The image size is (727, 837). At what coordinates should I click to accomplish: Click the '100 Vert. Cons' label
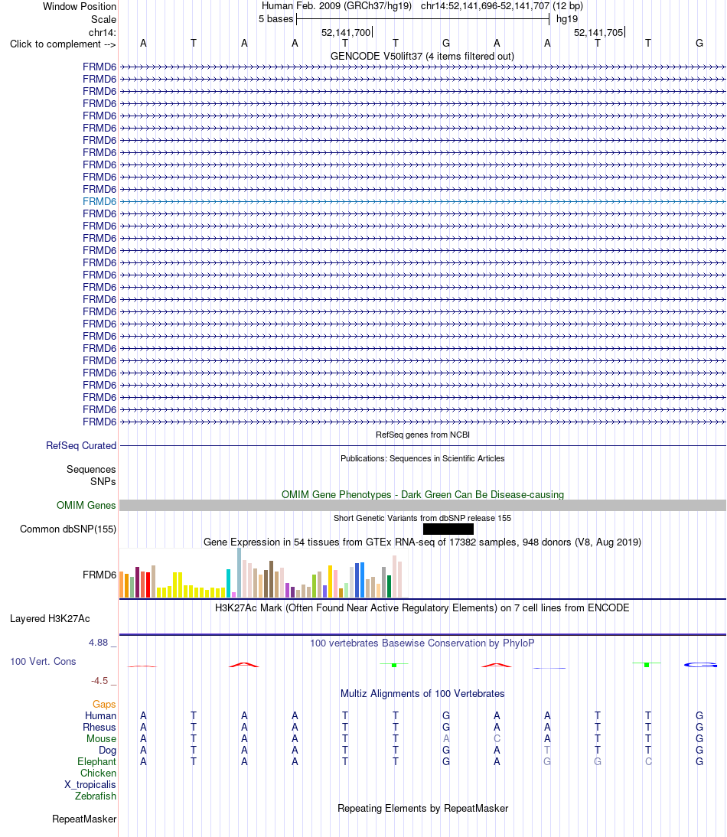[x=43, y=661]
